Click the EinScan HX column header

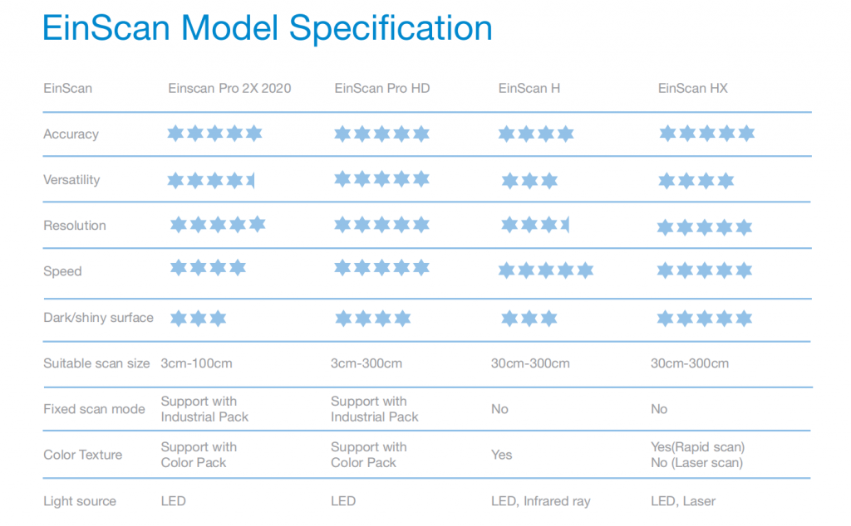tap(692, 88)
